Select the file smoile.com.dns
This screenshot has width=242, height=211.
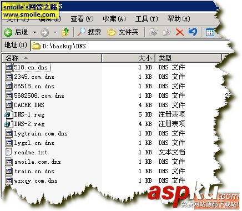(37, 162)
